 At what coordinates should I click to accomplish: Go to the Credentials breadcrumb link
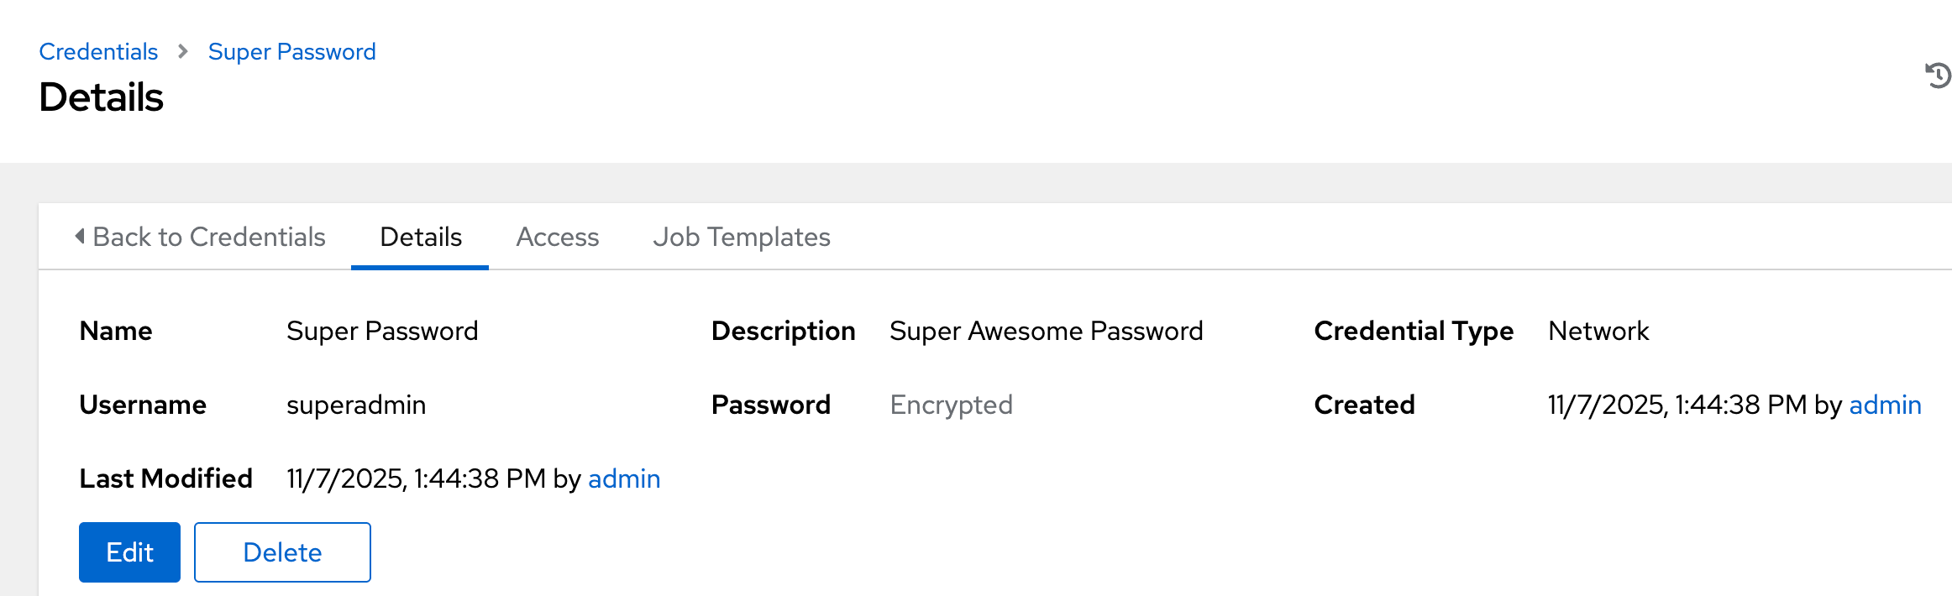pos(98,52)
